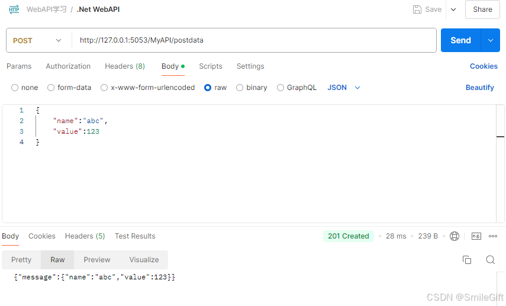
Task: Click the save response as example icon
Action: tap(476, 236)
